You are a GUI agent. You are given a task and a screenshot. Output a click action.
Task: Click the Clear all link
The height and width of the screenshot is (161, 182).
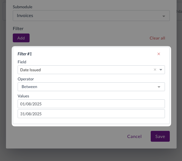click(157, 38)
